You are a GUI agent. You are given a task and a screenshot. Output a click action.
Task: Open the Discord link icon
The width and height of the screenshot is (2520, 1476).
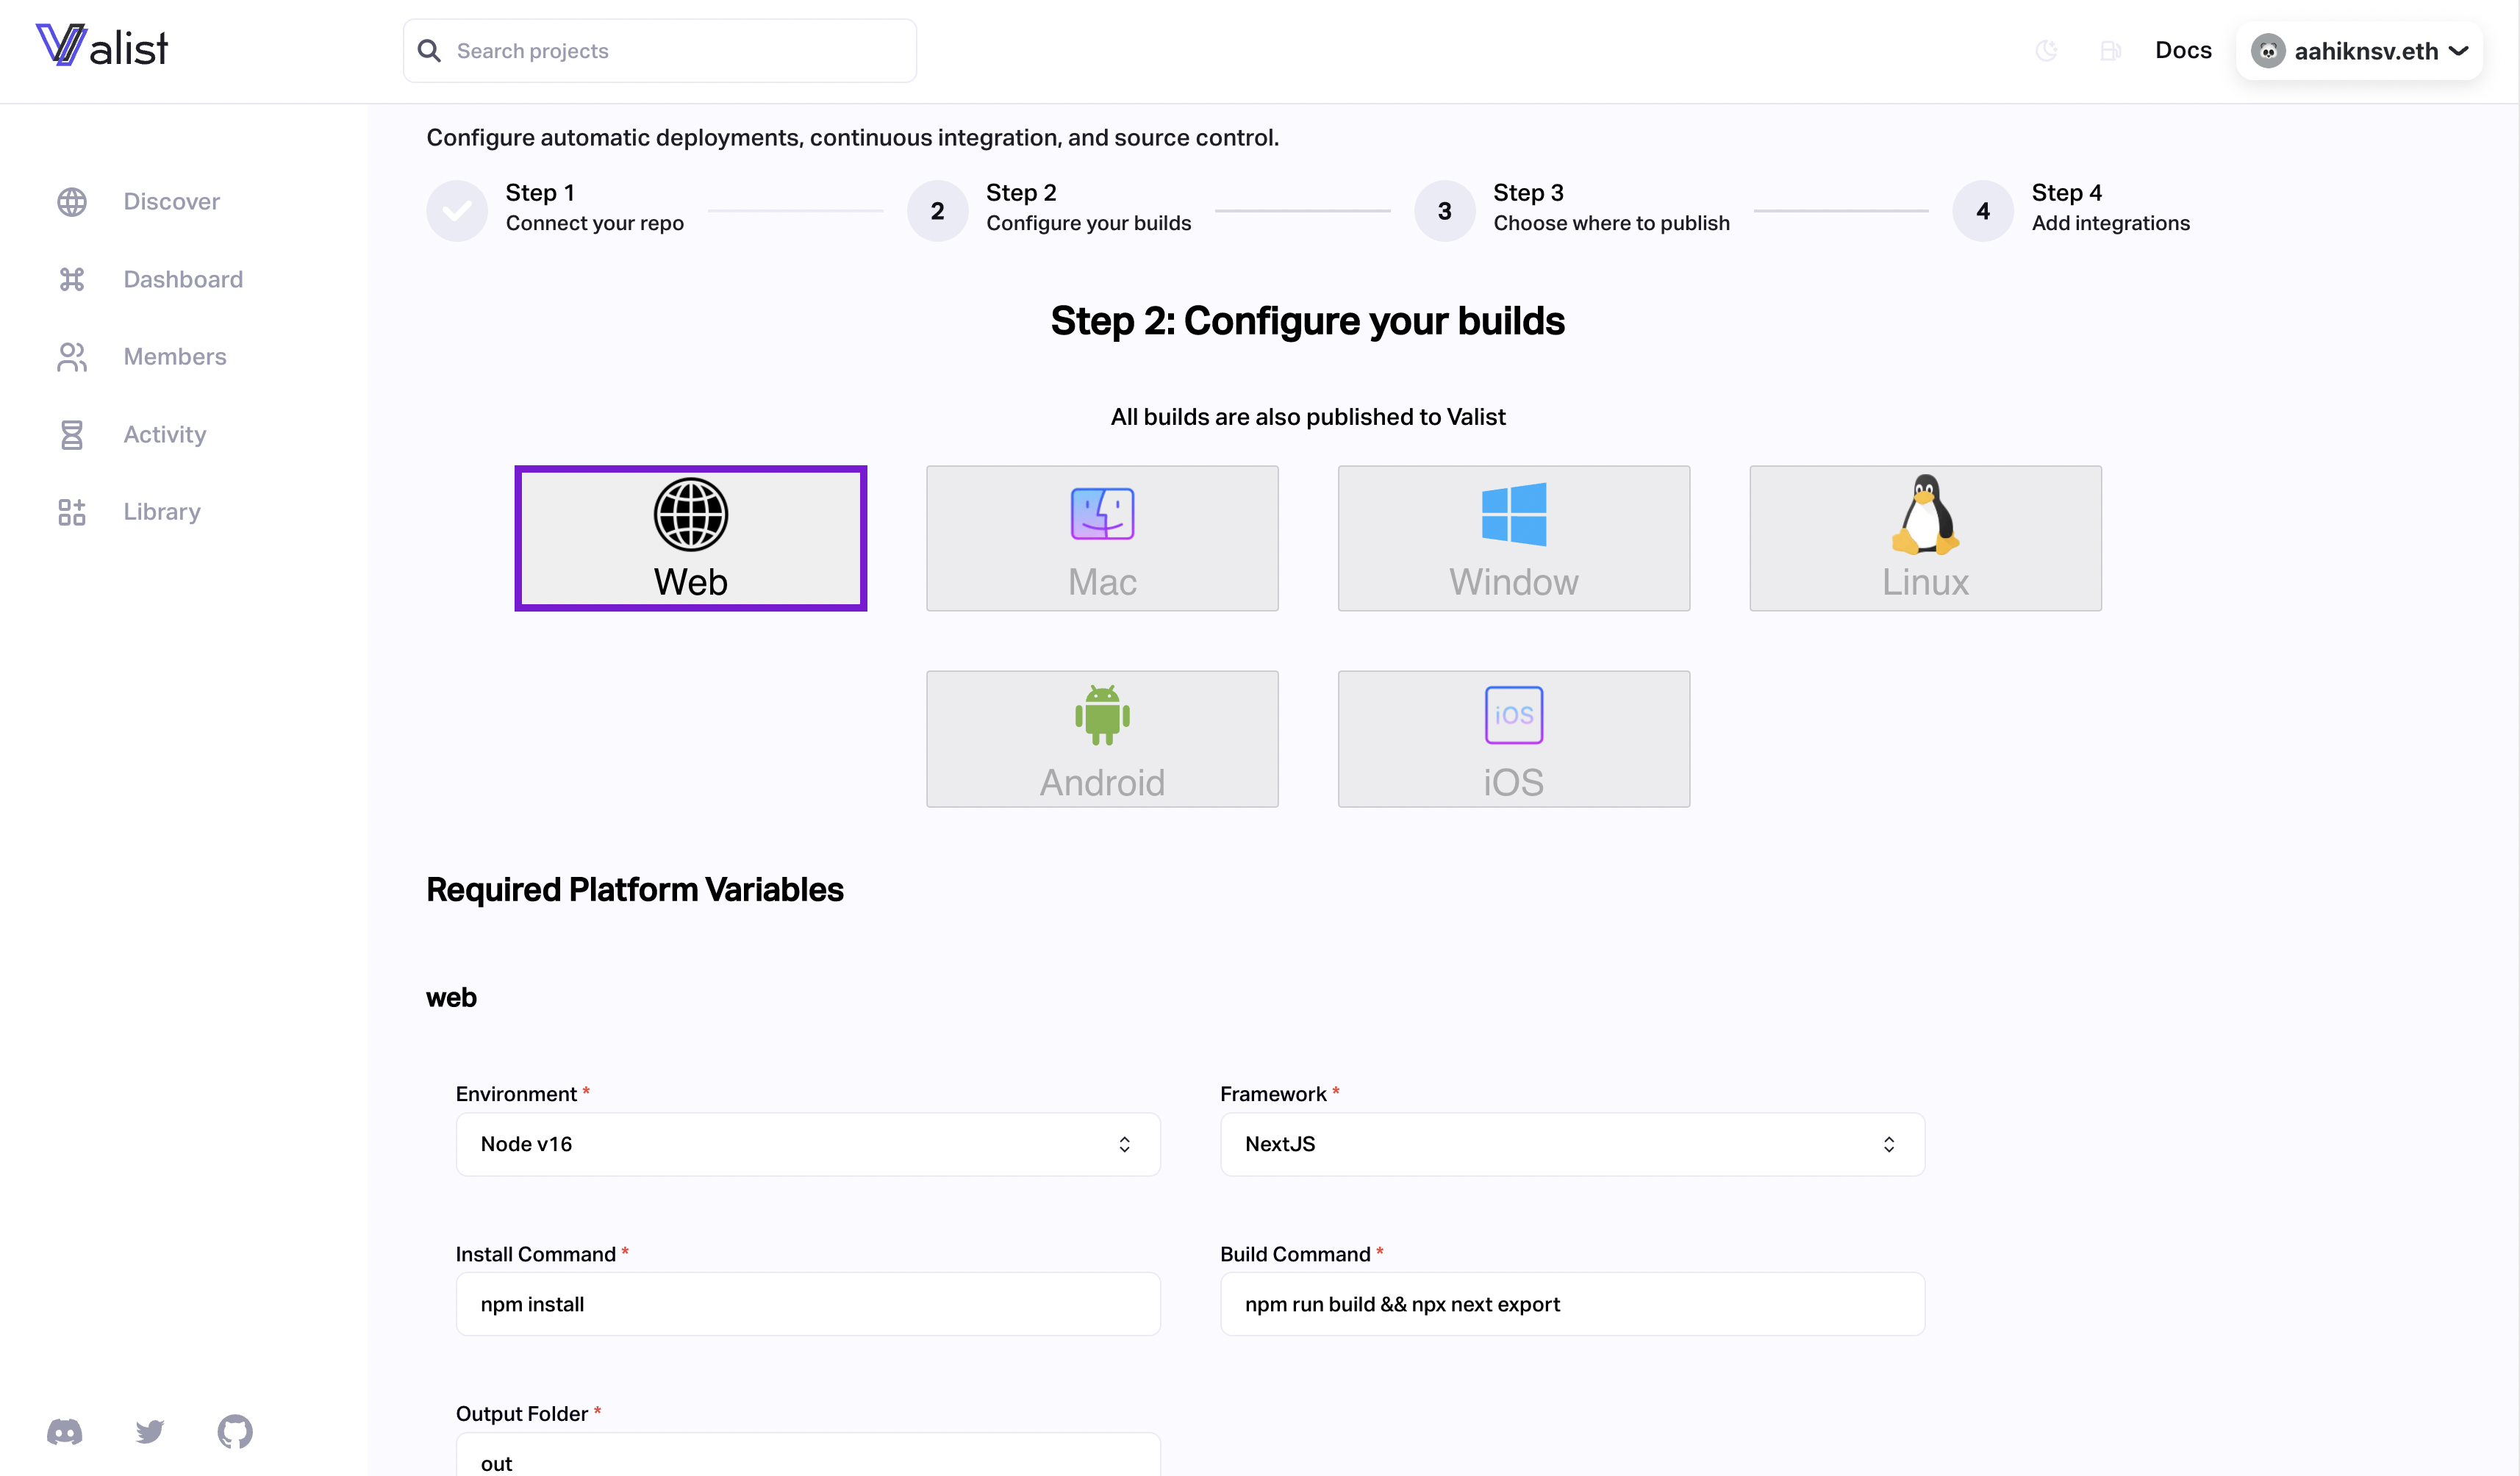tap(65, 1431)
